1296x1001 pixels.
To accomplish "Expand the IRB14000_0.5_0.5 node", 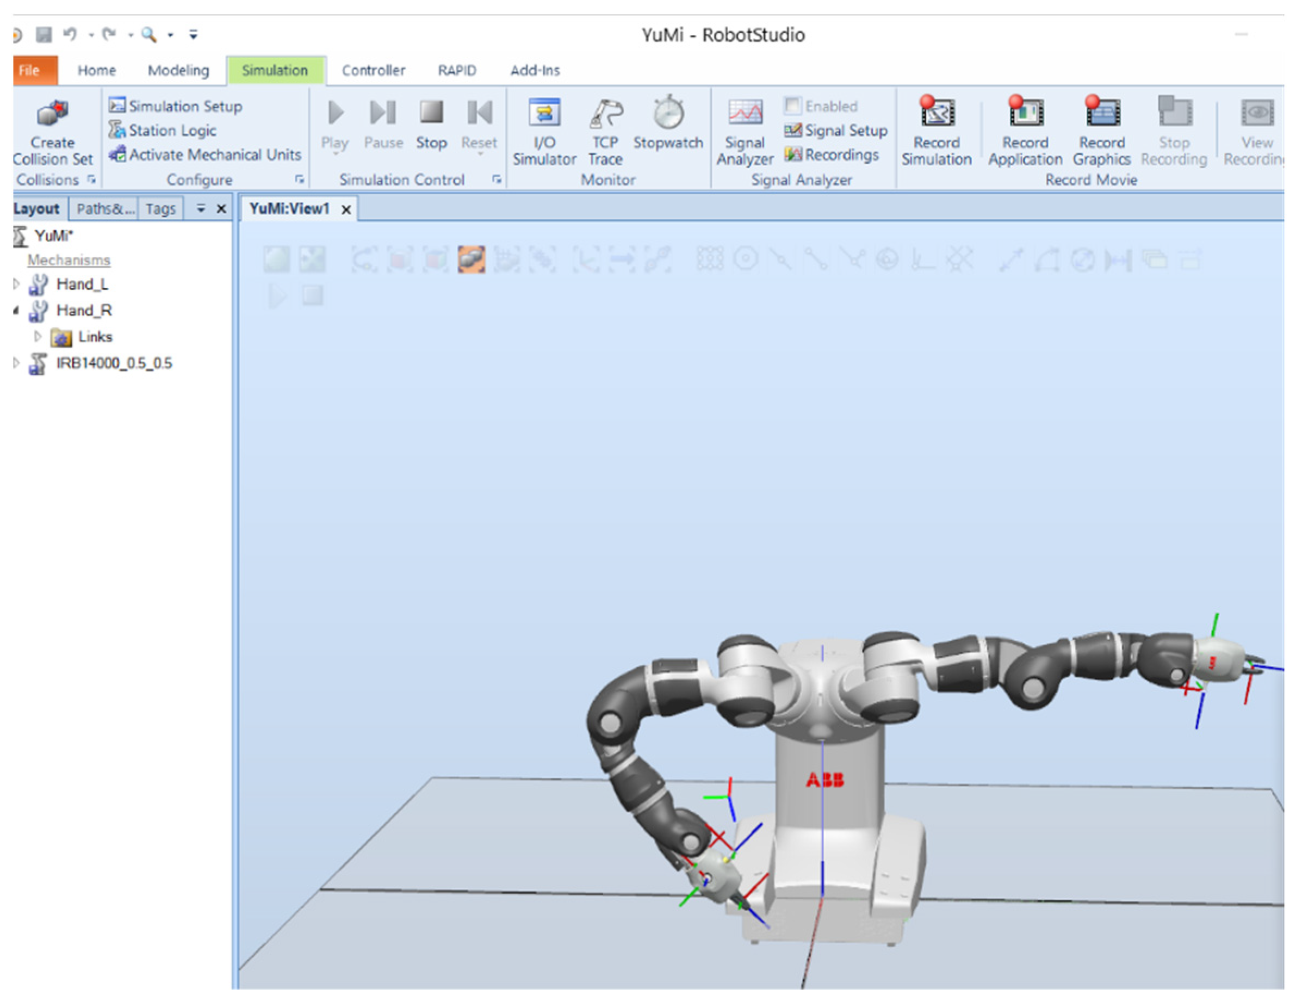I will [x=16, y=363].
